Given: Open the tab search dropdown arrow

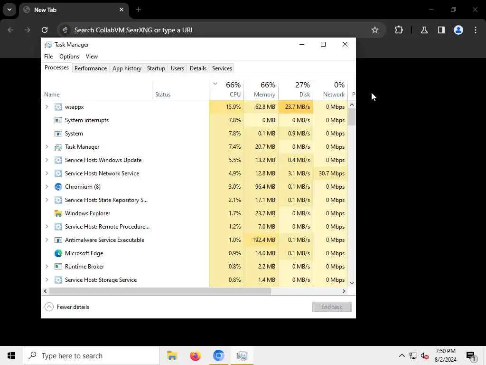Looking at the screenshot, I should (x=9, y=10).
